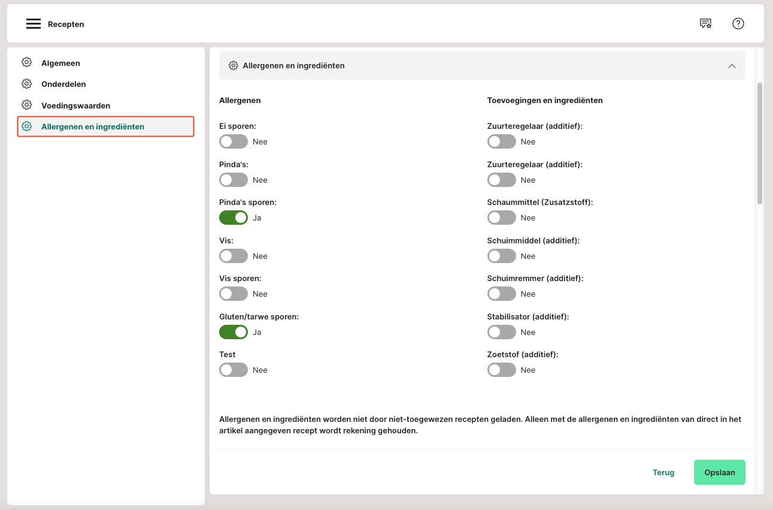This screenshot has height=510, width=773.
Task: Click the Terug button
Action: pos(663,472)
